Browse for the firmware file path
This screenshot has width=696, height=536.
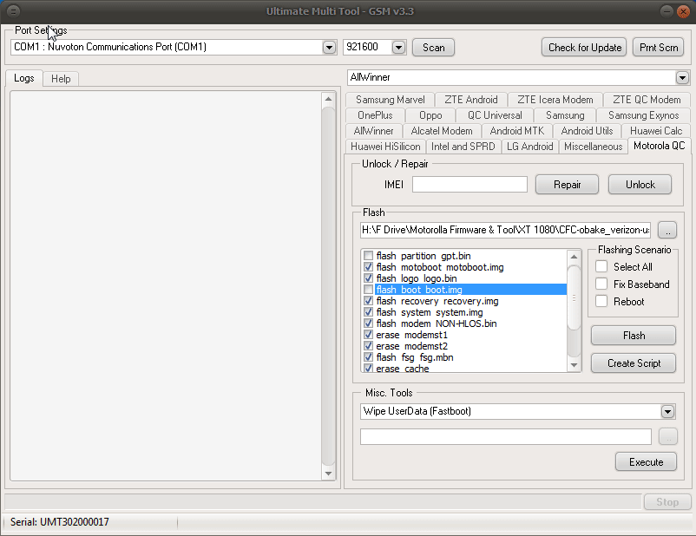click(x=667, y=230)
